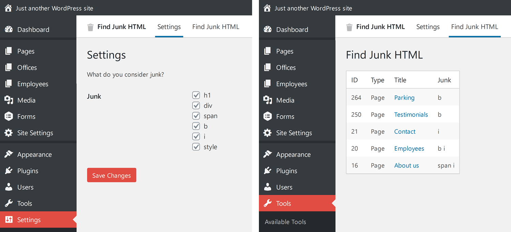Click Forms icon in right sidebar
Screen dimensions: 511x232
267,116
